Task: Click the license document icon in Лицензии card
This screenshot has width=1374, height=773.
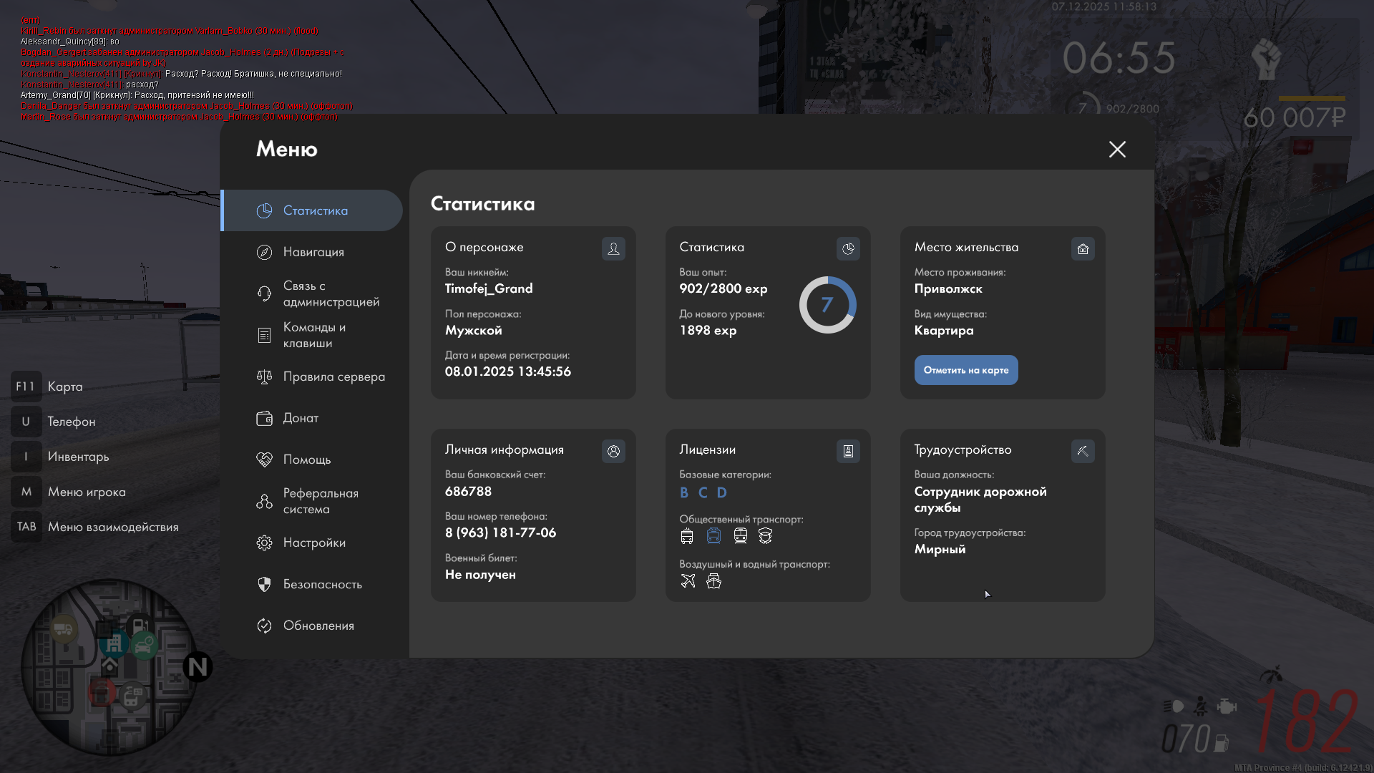Action: (848, 451)
